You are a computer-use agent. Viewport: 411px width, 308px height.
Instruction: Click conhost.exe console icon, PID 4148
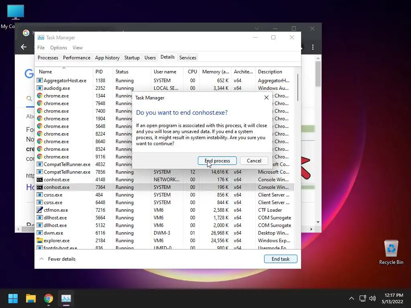click(40, 179)
